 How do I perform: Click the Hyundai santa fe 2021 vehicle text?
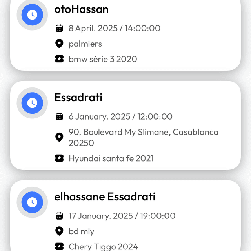click(111, 158)
